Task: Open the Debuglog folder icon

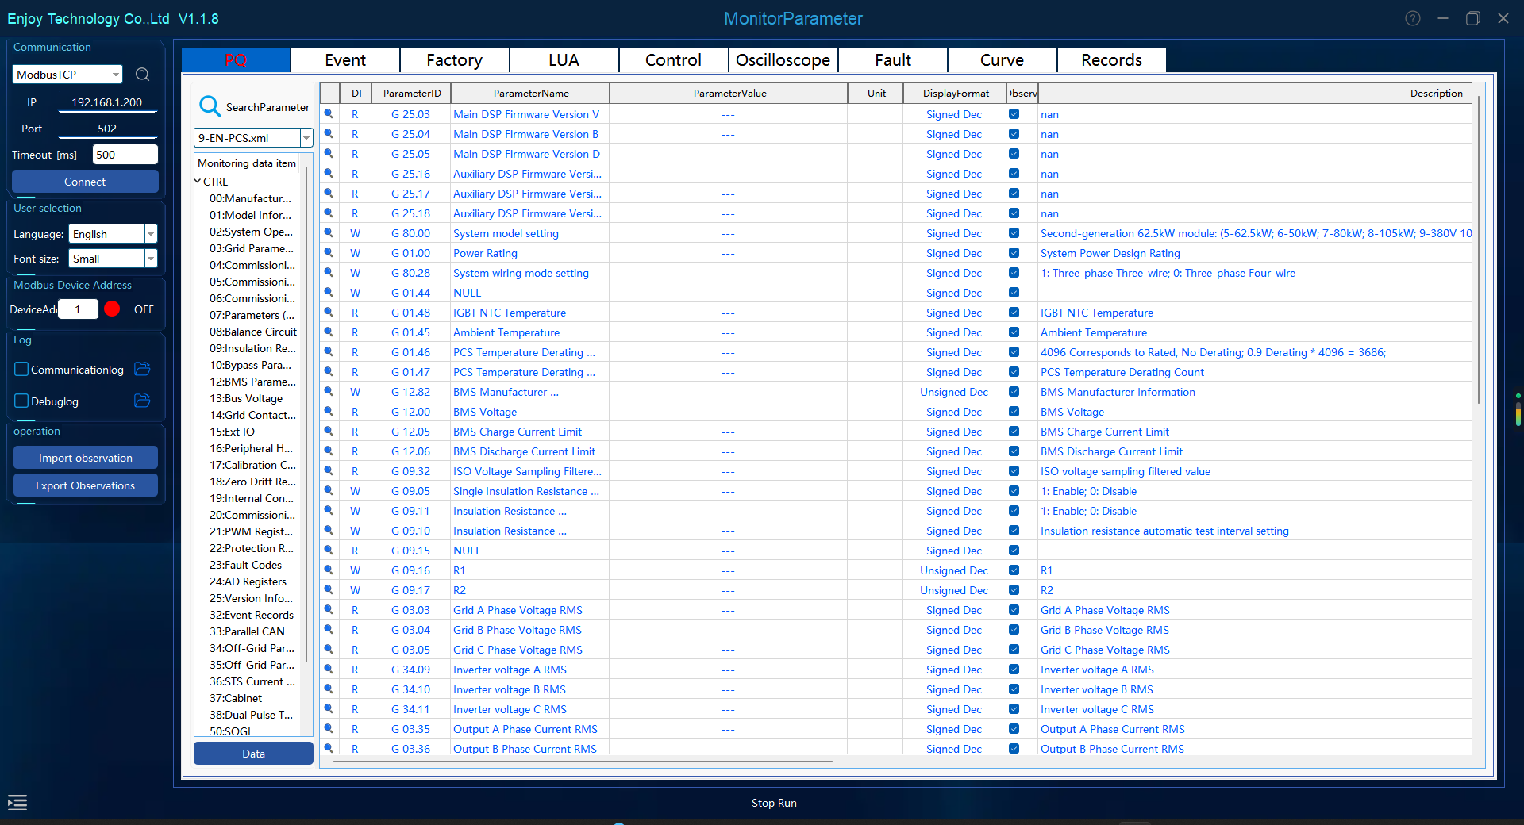Action: click(143, 401)
